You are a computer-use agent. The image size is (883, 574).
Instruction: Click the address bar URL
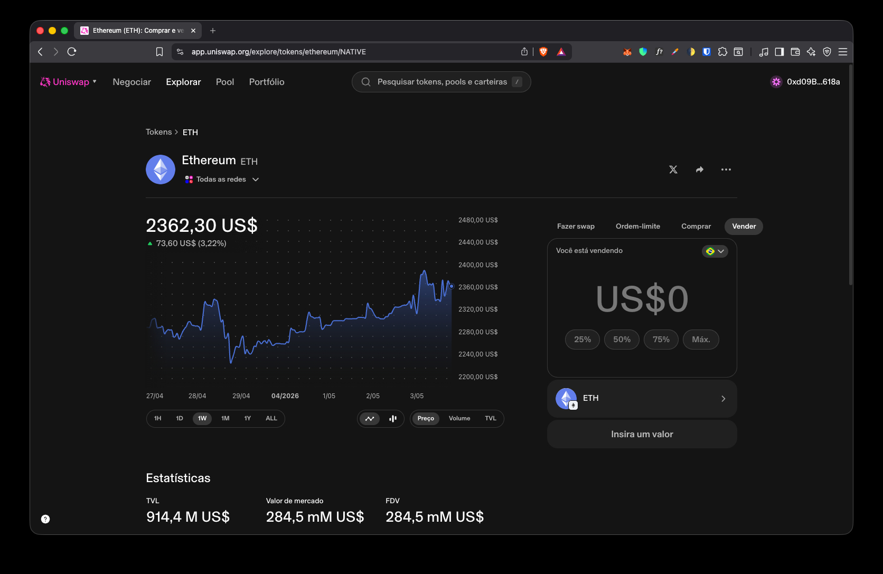tap(279, 52)
